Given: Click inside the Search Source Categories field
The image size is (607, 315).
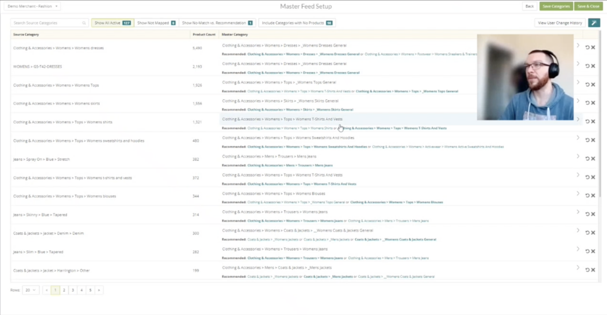Looking at the screenshot, I should coord(46,23).
